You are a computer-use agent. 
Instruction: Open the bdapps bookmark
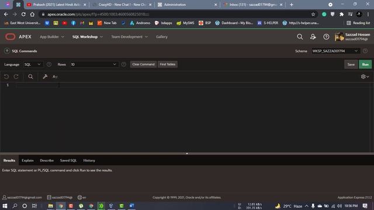pyautogui.click(x=164, y=23)
